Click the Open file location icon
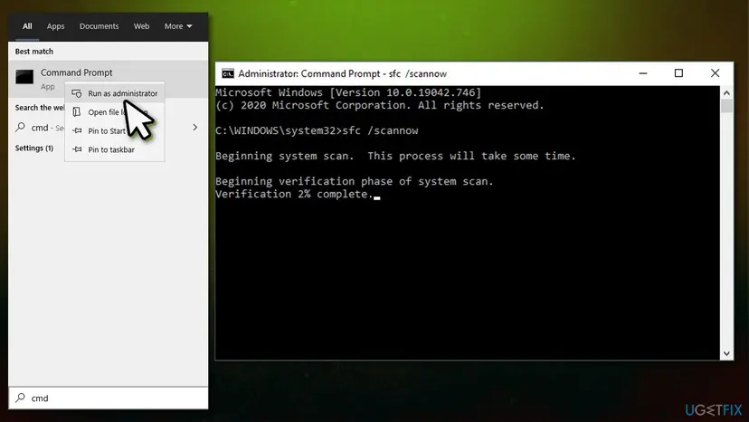 (76, 112)
